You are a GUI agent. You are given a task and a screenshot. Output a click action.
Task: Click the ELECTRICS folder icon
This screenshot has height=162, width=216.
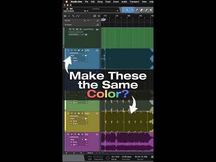(97, 29)
